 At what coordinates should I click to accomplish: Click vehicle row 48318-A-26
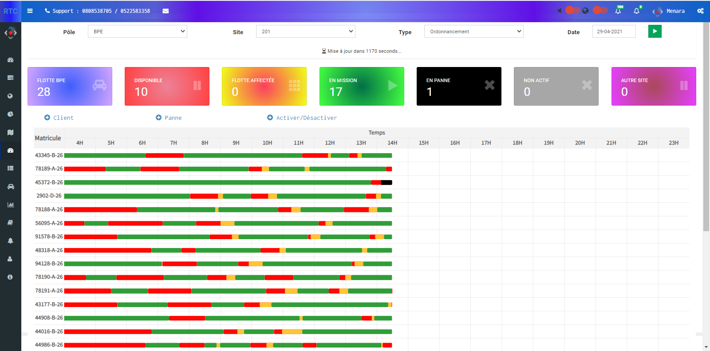pos(49,250)
